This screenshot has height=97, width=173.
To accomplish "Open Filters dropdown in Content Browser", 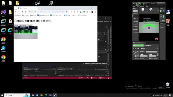I will (x=142, y=51).
